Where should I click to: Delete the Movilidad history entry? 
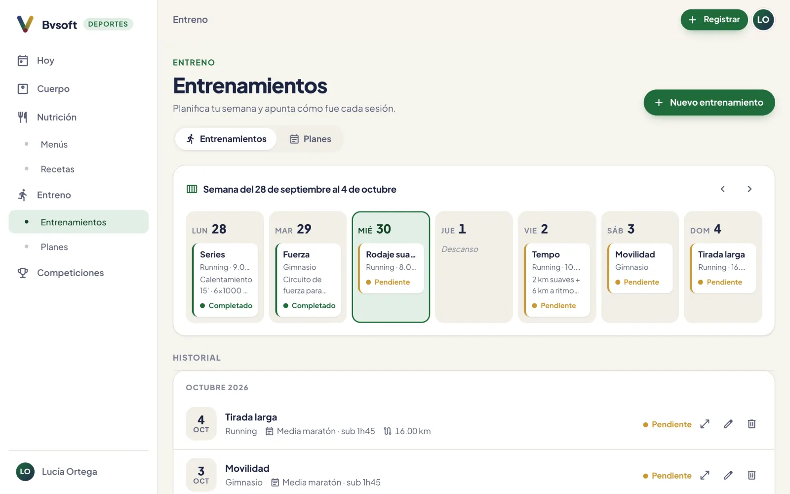[x=751, y=475]
